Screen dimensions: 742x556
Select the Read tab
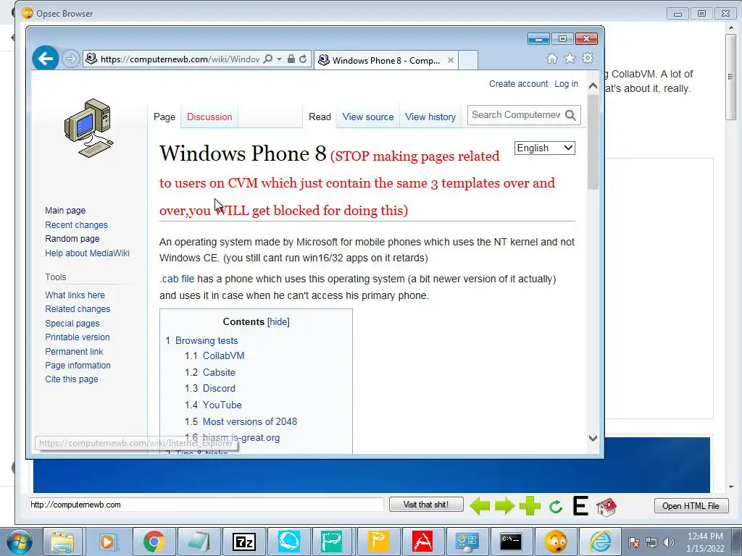pos(320,117)
